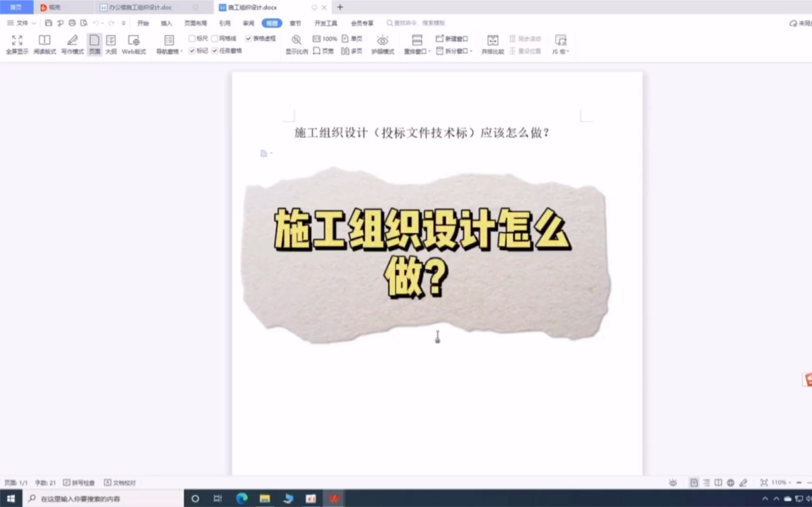
Task: Click save icon in quick access toolbar
Action: 48,23
